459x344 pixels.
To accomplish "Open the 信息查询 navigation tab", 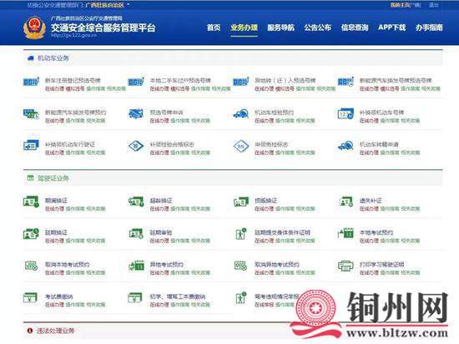I will [x=355, y=27].
